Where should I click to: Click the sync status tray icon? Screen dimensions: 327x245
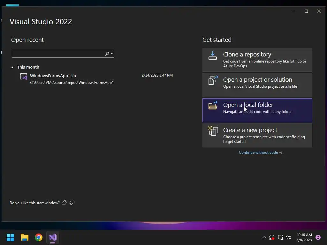(271, 237)
